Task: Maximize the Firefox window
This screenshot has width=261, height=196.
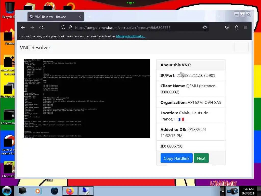Action: 243,15
